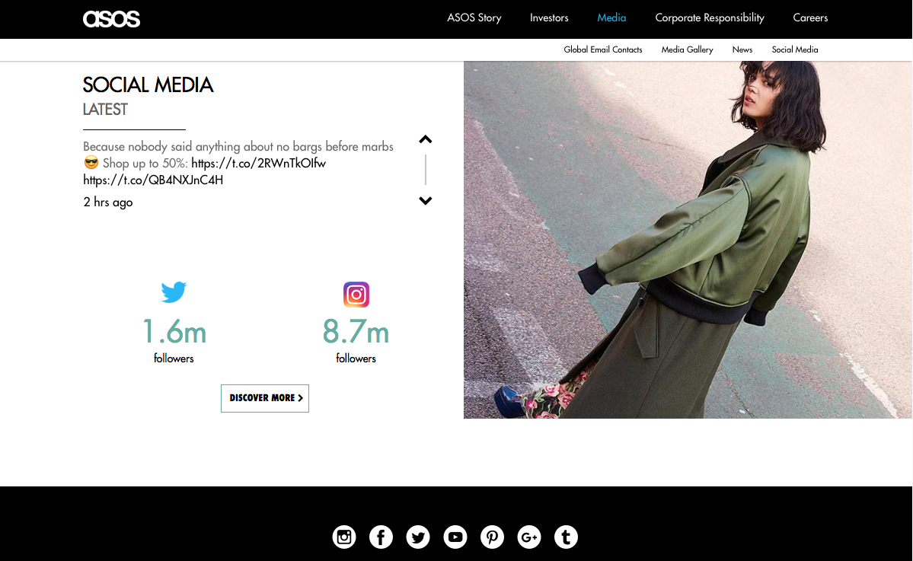This screenshot has width=913, height=561.
Task: Open the Media Gallery submenu link
Action: [x=687, y=50]
